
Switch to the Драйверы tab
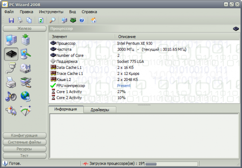[x=100, y=110]
